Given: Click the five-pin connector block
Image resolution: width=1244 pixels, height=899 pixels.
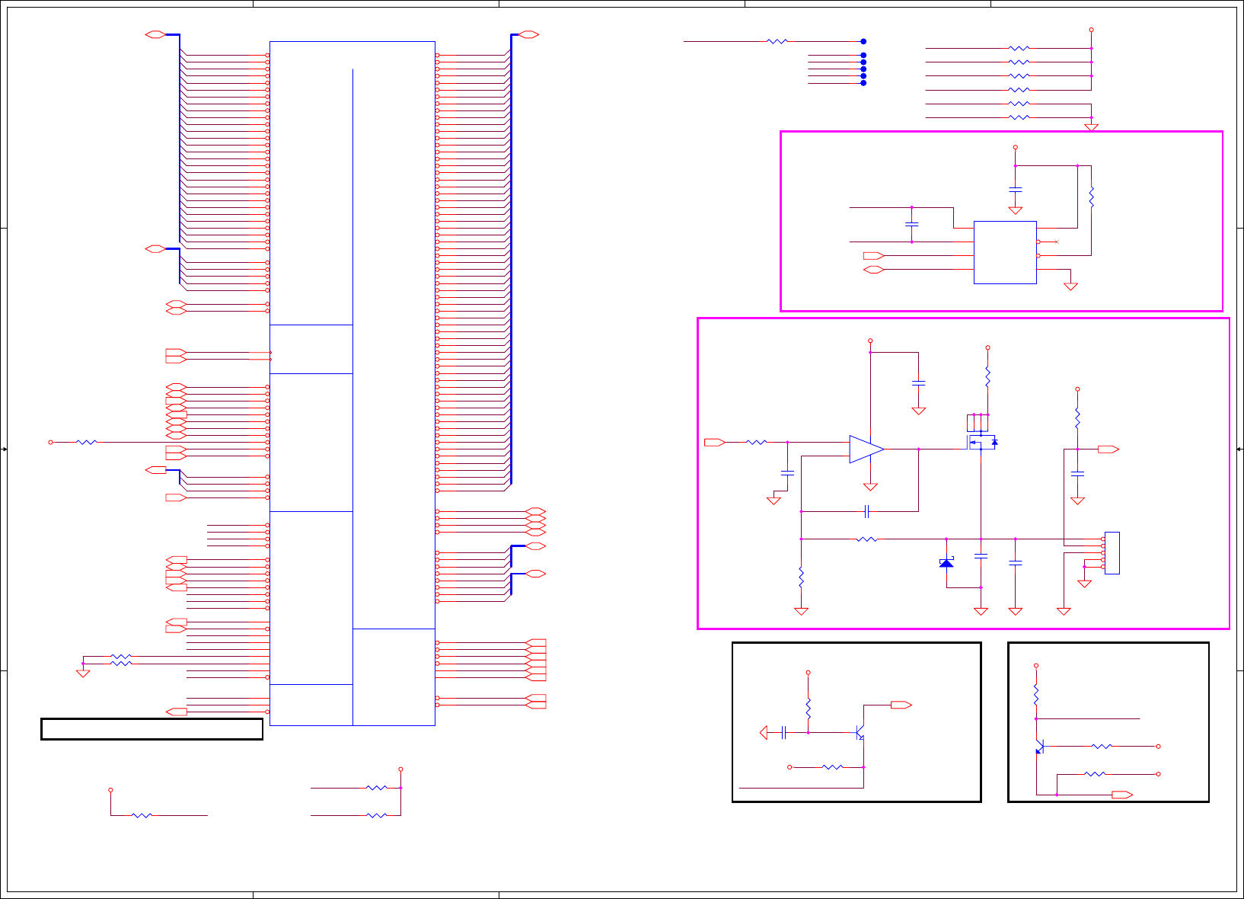Looking at the screenshot, I should click(x=1112, y=552).
